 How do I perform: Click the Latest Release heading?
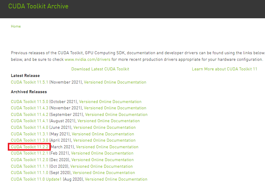pos(25,76)
